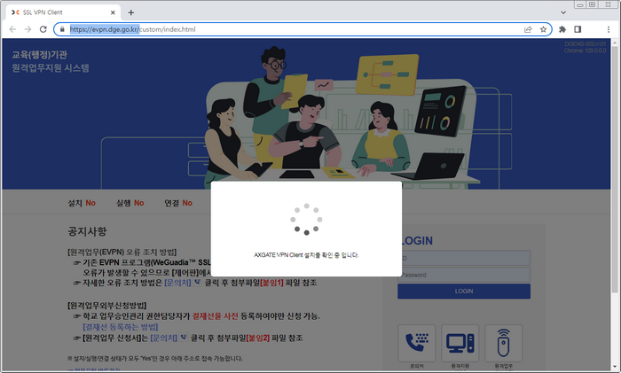
Task: Click the [원격업무외부신청방법] heading
Action: coord(107,306)
